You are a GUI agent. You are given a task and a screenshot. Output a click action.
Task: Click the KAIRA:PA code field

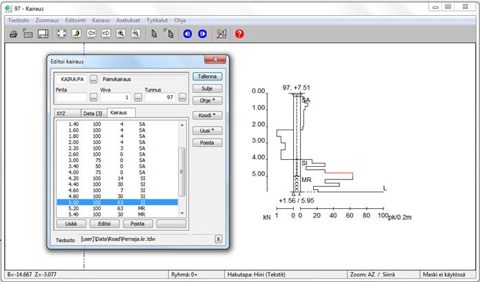[72, 79]
